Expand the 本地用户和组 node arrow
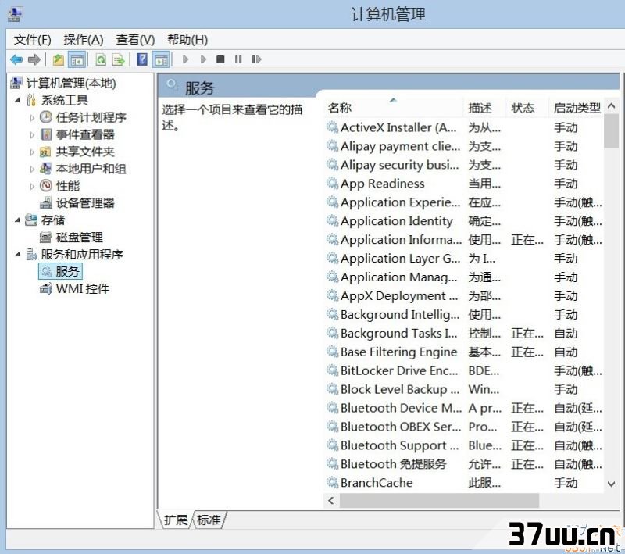 (32, 169)
